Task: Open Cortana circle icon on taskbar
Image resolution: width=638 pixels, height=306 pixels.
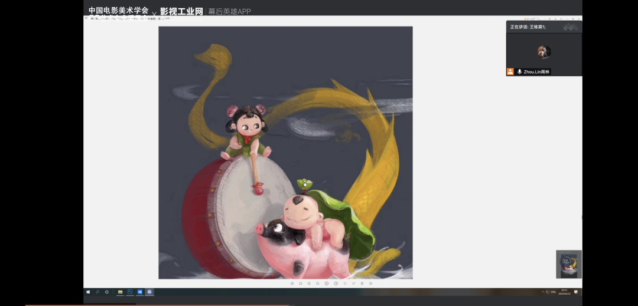Action: (107, 292)
